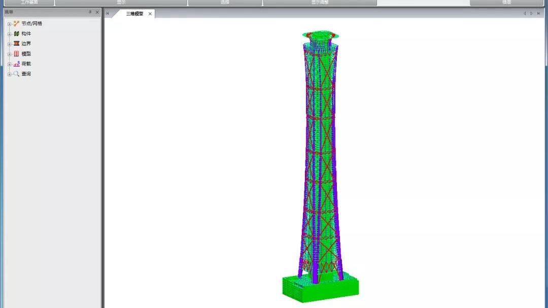Pin the left menu panel

(x=90, y=12)
